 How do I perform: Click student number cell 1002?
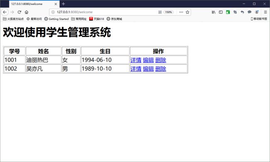pyautogui.click(x=15, y=68)
